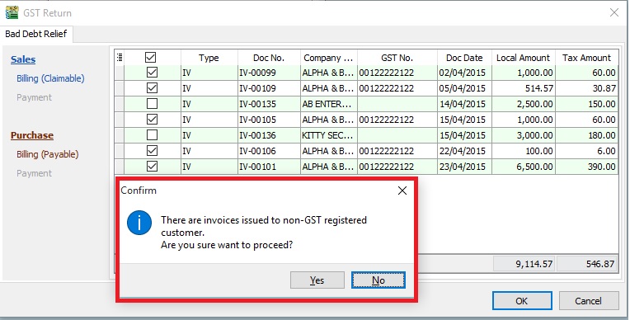
Task: Toggle the select-all header checkbox
Action: 151,58
